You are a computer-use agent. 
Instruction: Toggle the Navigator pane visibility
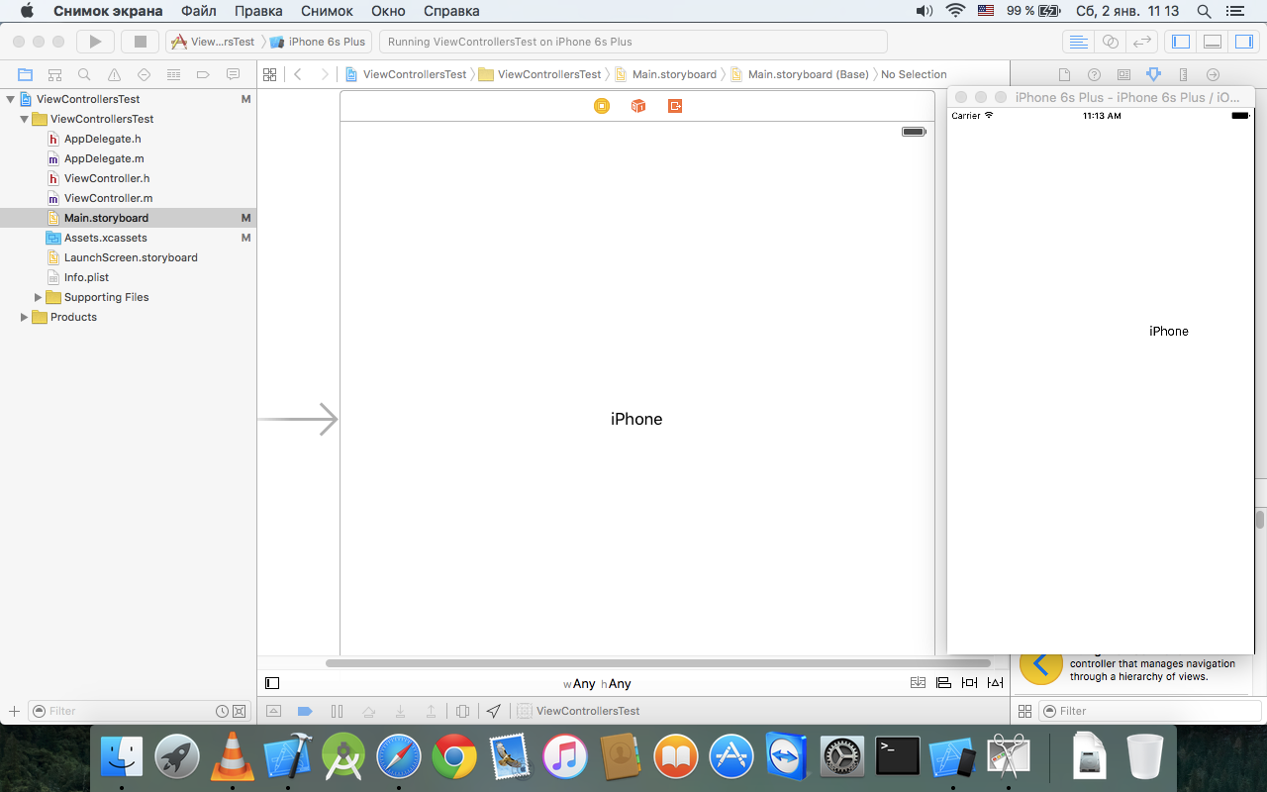(1180, 42)
